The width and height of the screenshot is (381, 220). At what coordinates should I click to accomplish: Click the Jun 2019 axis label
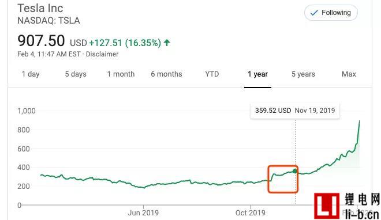(x=143, y=213)
